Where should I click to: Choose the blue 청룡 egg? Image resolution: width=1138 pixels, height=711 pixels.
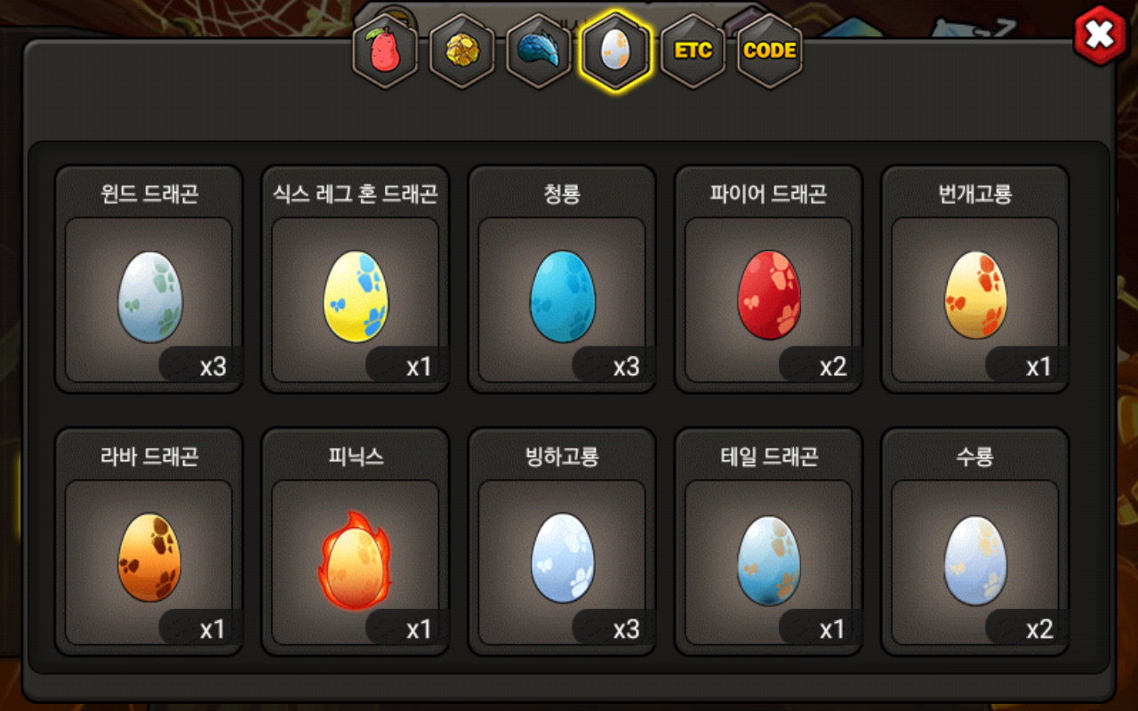pos(562,279)
